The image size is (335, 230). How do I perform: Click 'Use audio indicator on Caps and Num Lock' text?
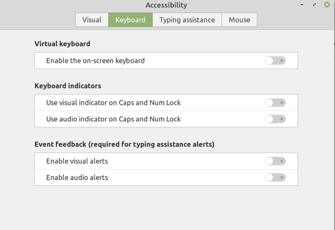(x=113, y=119)
